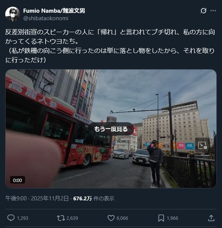This screenshot has height=228, width=222.
Task: Click the 0:00 video time badge
Action: click(x=18, y=180)
